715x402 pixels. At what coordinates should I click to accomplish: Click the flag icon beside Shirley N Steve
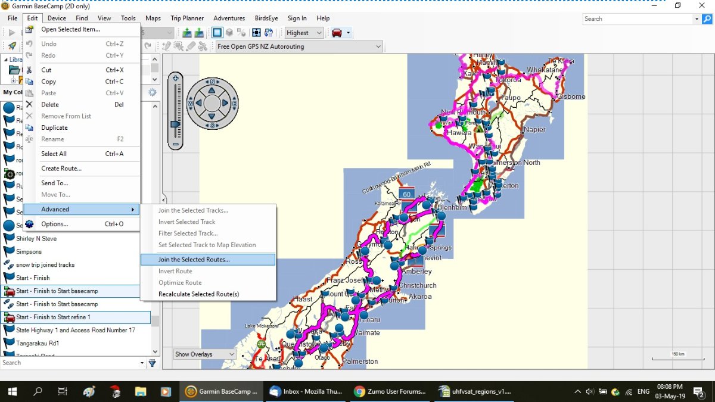(9, 239)
